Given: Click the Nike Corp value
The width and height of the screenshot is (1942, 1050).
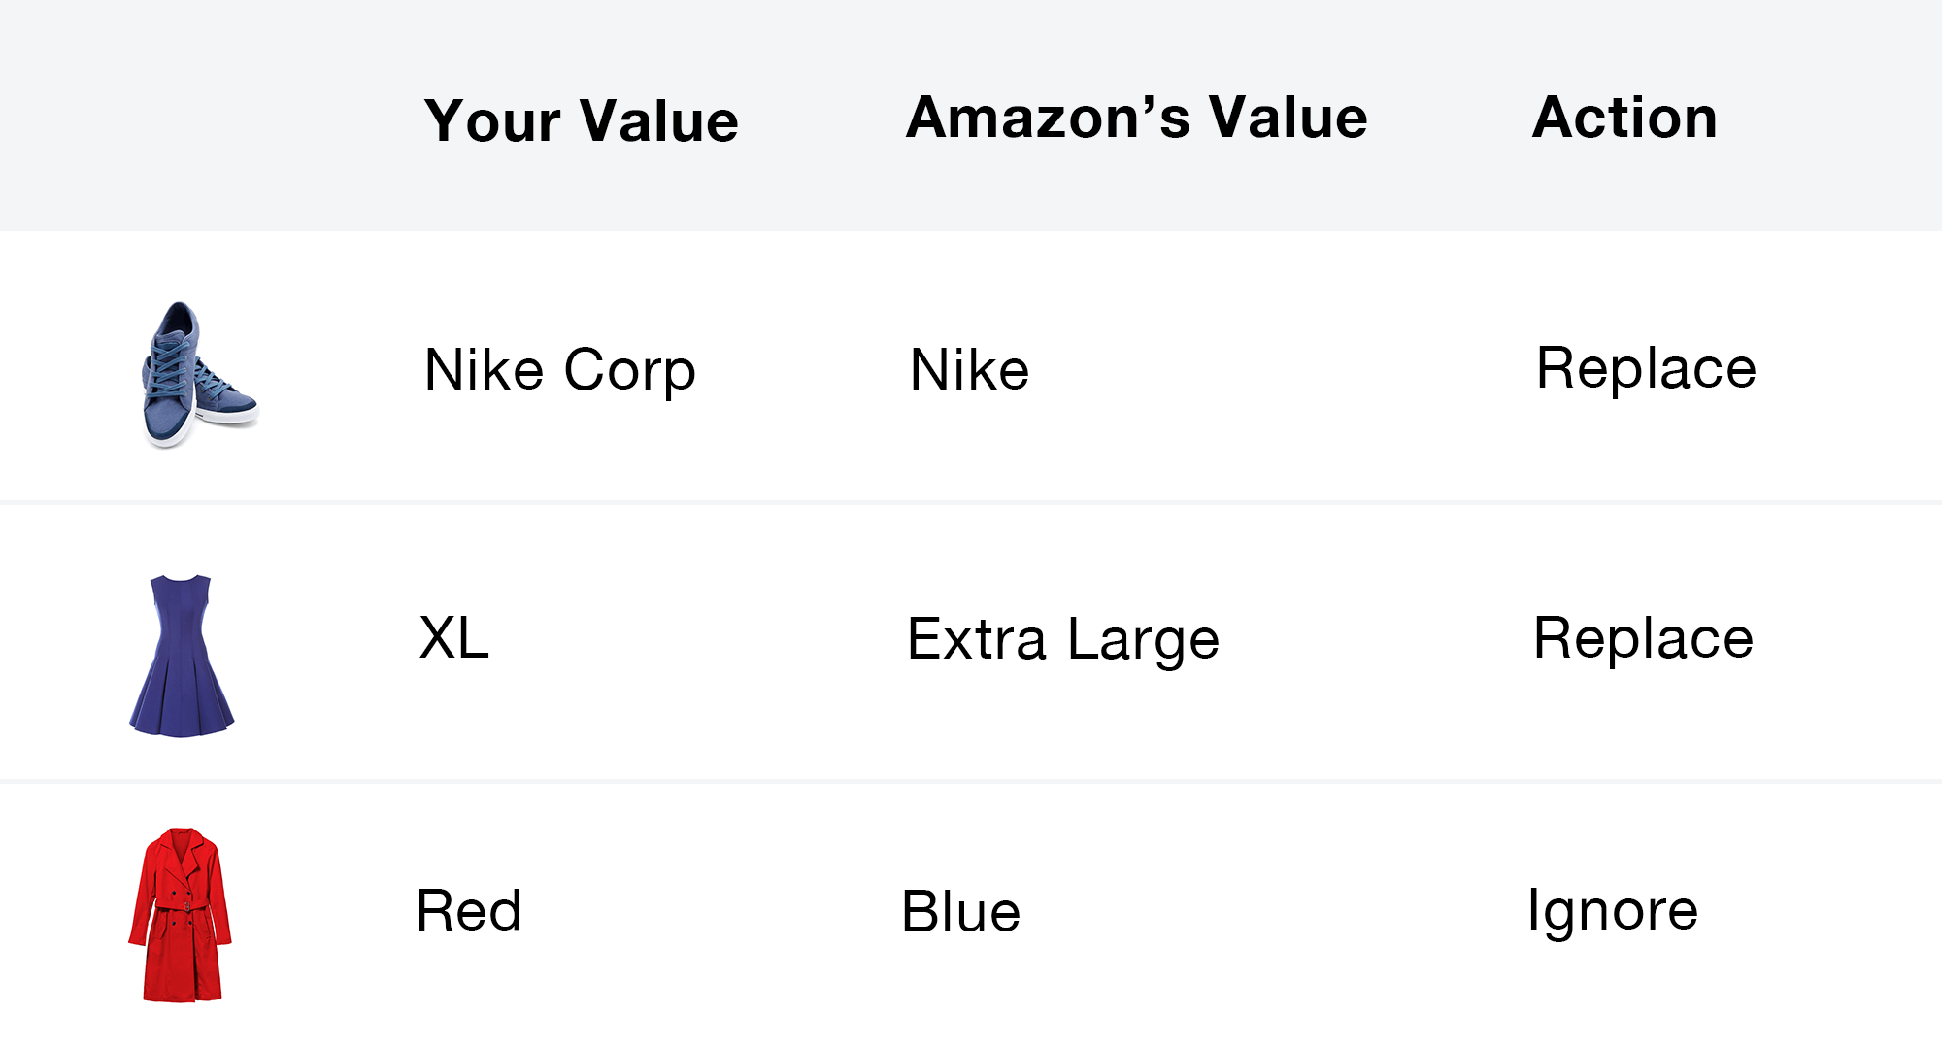Looking at the screenshot, I should (560, 370).
